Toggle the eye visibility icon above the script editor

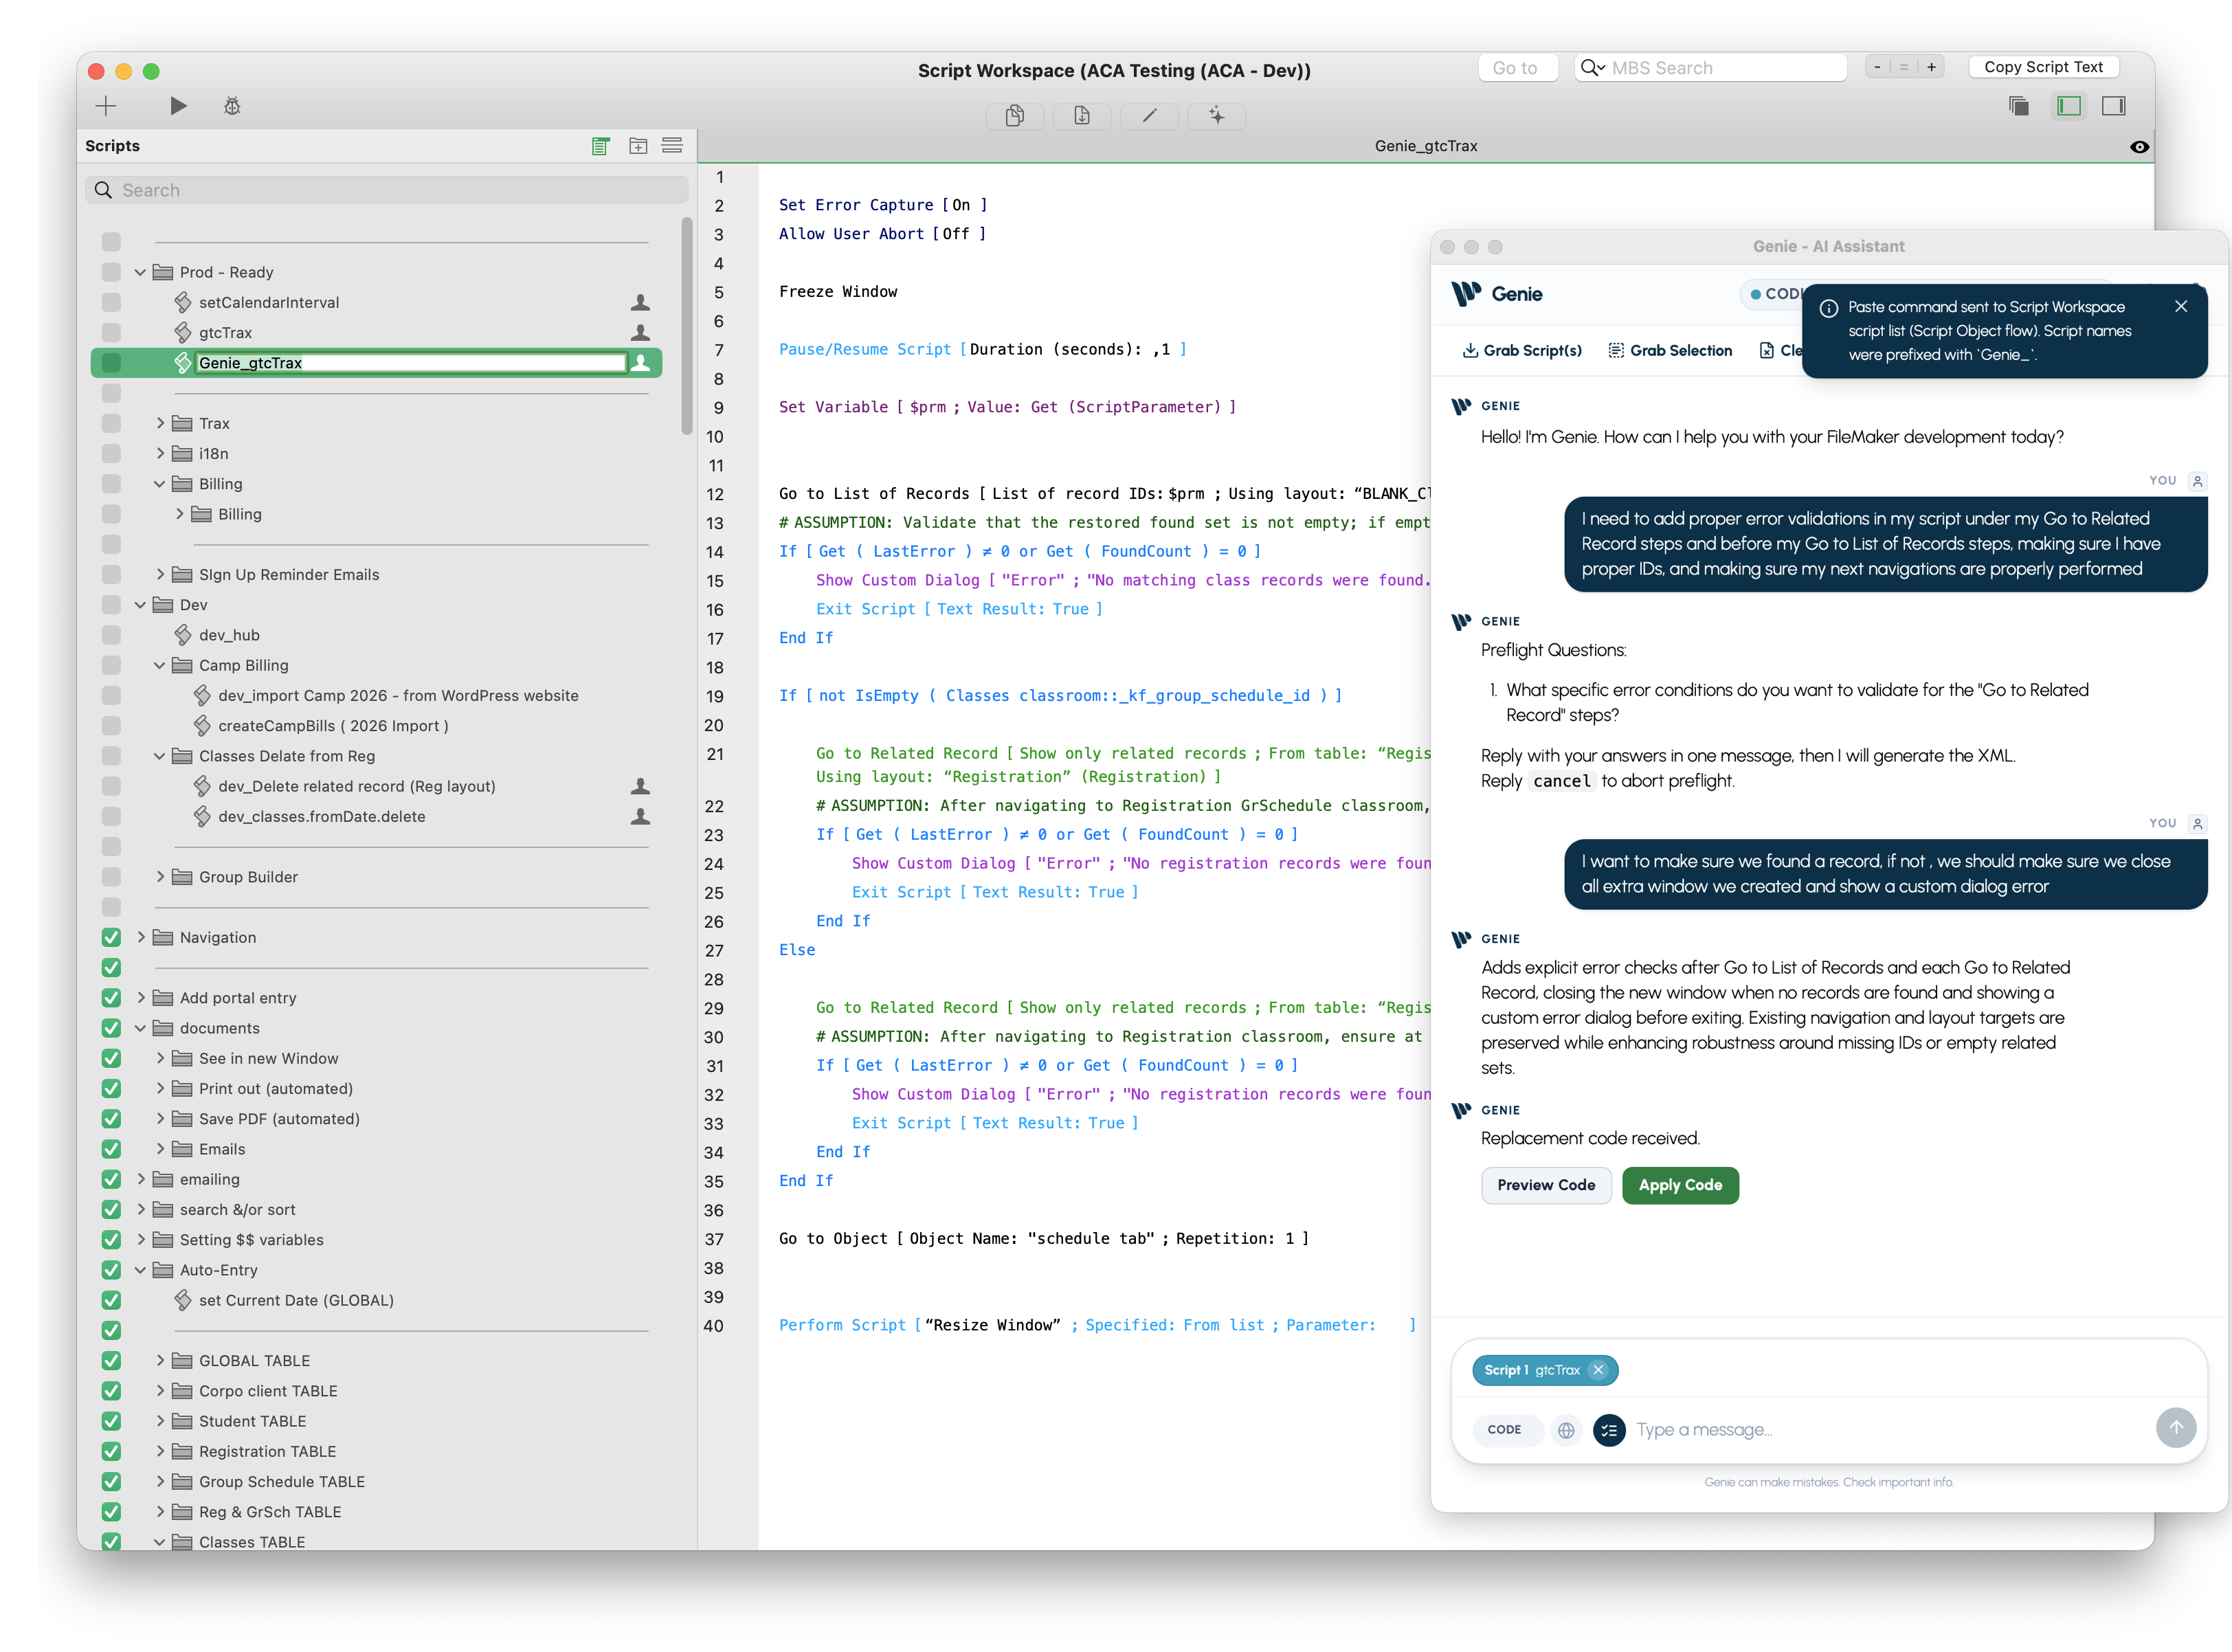(2139, 146)
